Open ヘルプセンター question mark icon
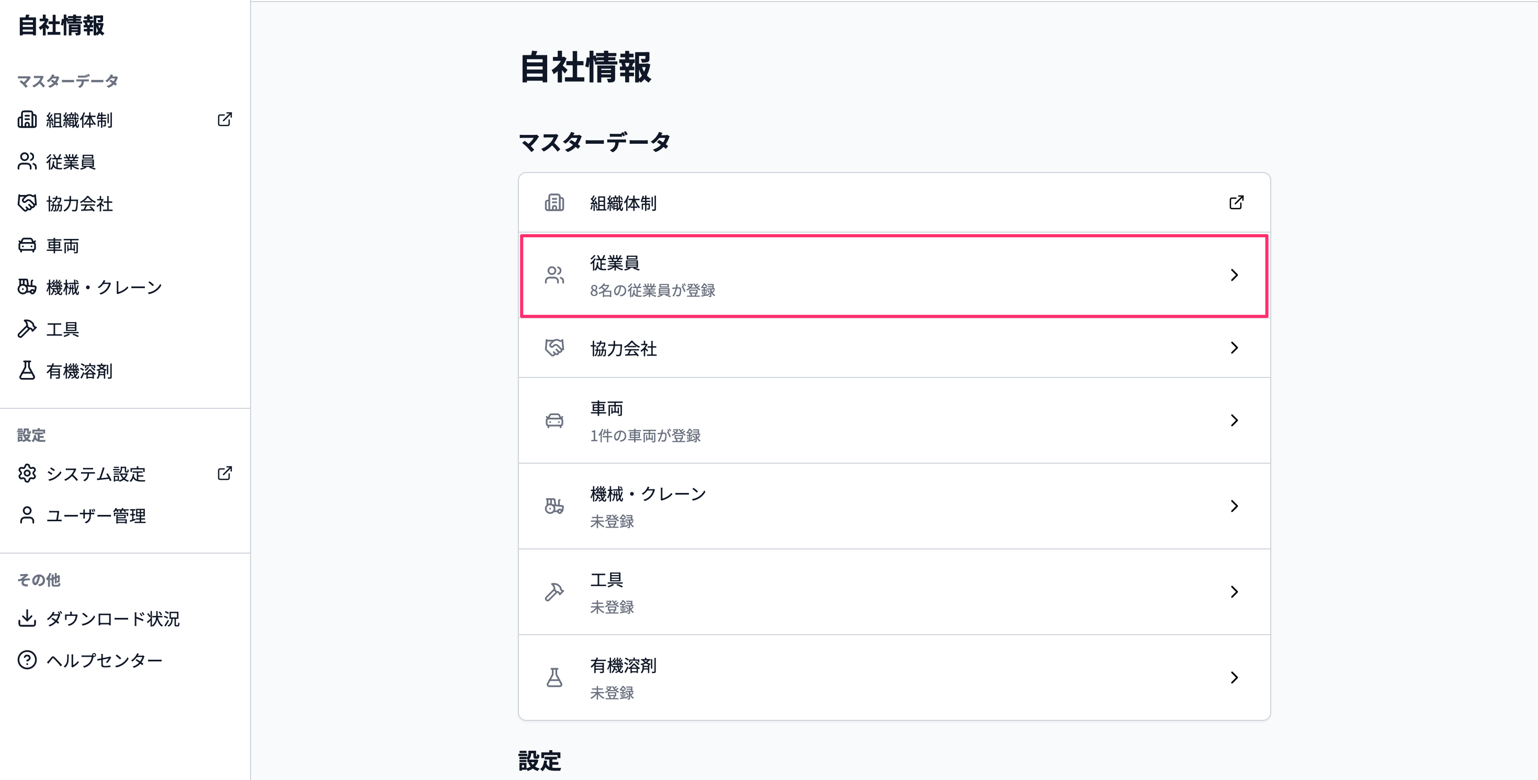The image size is (1538, 780). [x=27, y=660]
